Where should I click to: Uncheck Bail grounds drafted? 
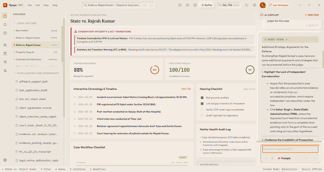202,98
